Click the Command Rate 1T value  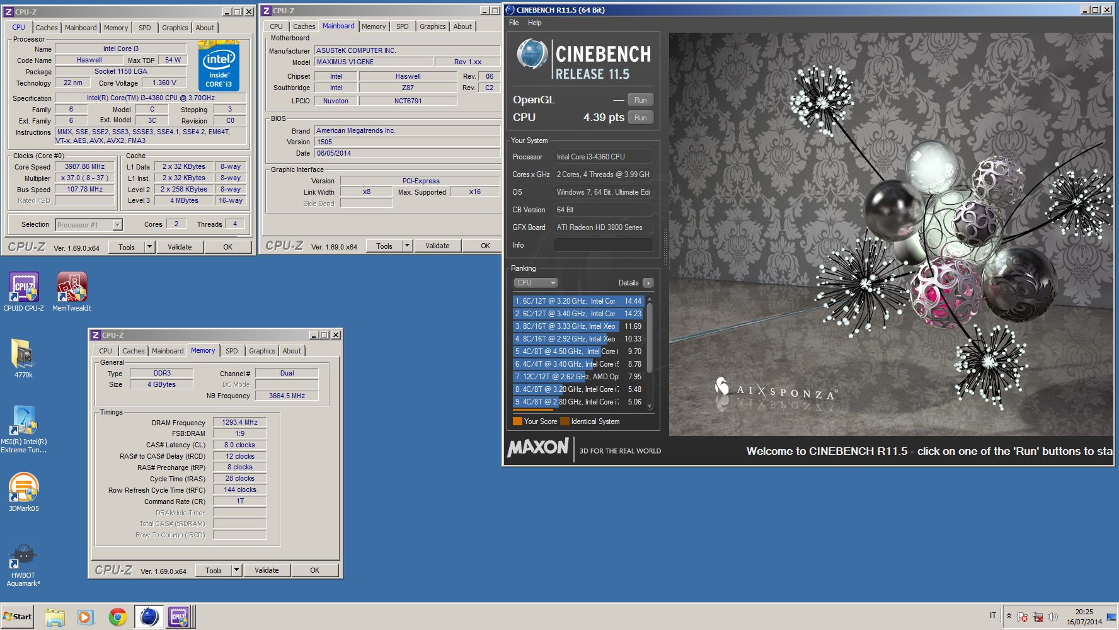coord(240,501)
